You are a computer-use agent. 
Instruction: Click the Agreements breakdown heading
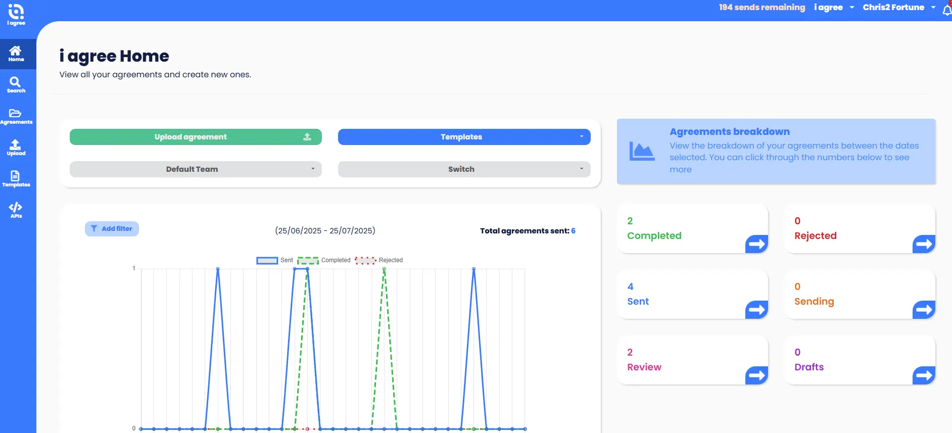coord(730,132)
